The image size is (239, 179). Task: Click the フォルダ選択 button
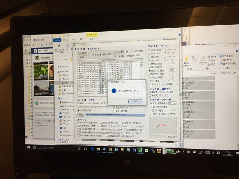(119, 51)
